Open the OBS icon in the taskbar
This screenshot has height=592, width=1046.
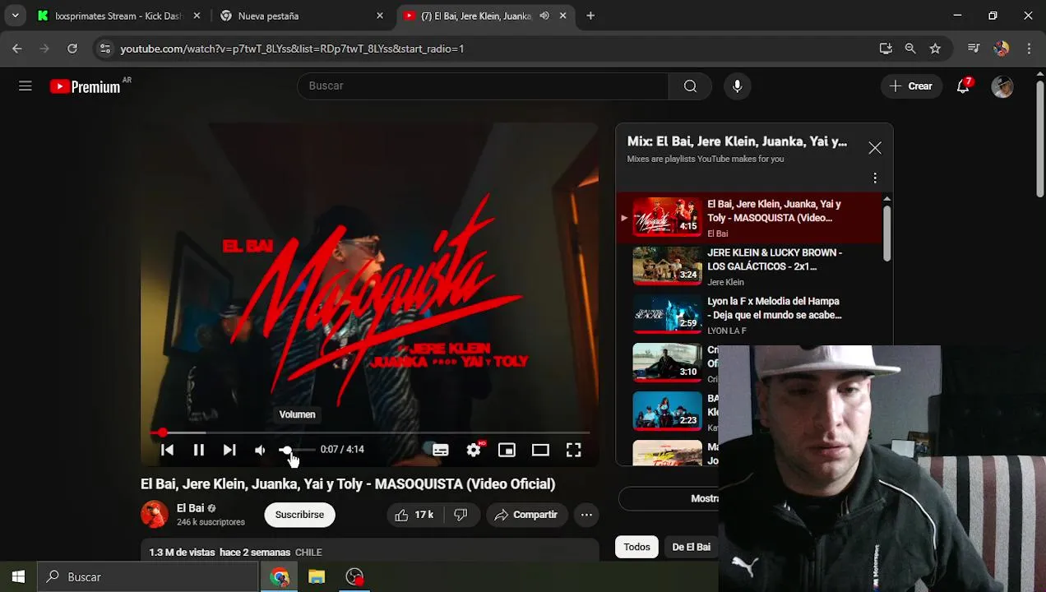[354, 576]
